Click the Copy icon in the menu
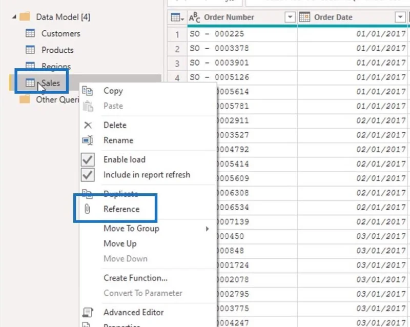The width and height of the screenshot is (410, 327). pos(88,91)
